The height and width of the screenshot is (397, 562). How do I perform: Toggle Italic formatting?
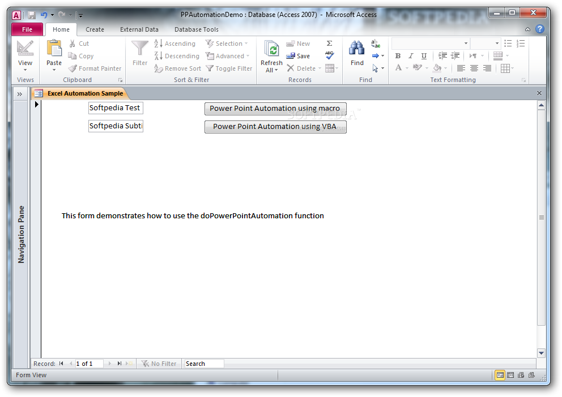coord(411,56)
